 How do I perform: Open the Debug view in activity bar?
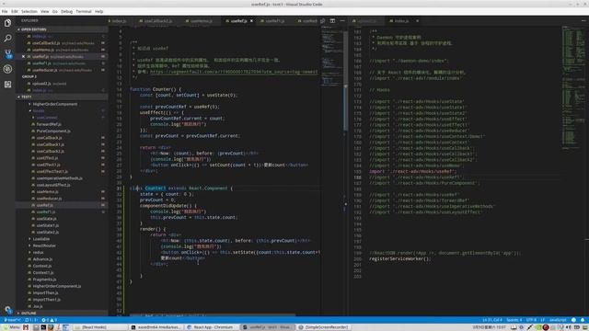click(x=7, y=69)
